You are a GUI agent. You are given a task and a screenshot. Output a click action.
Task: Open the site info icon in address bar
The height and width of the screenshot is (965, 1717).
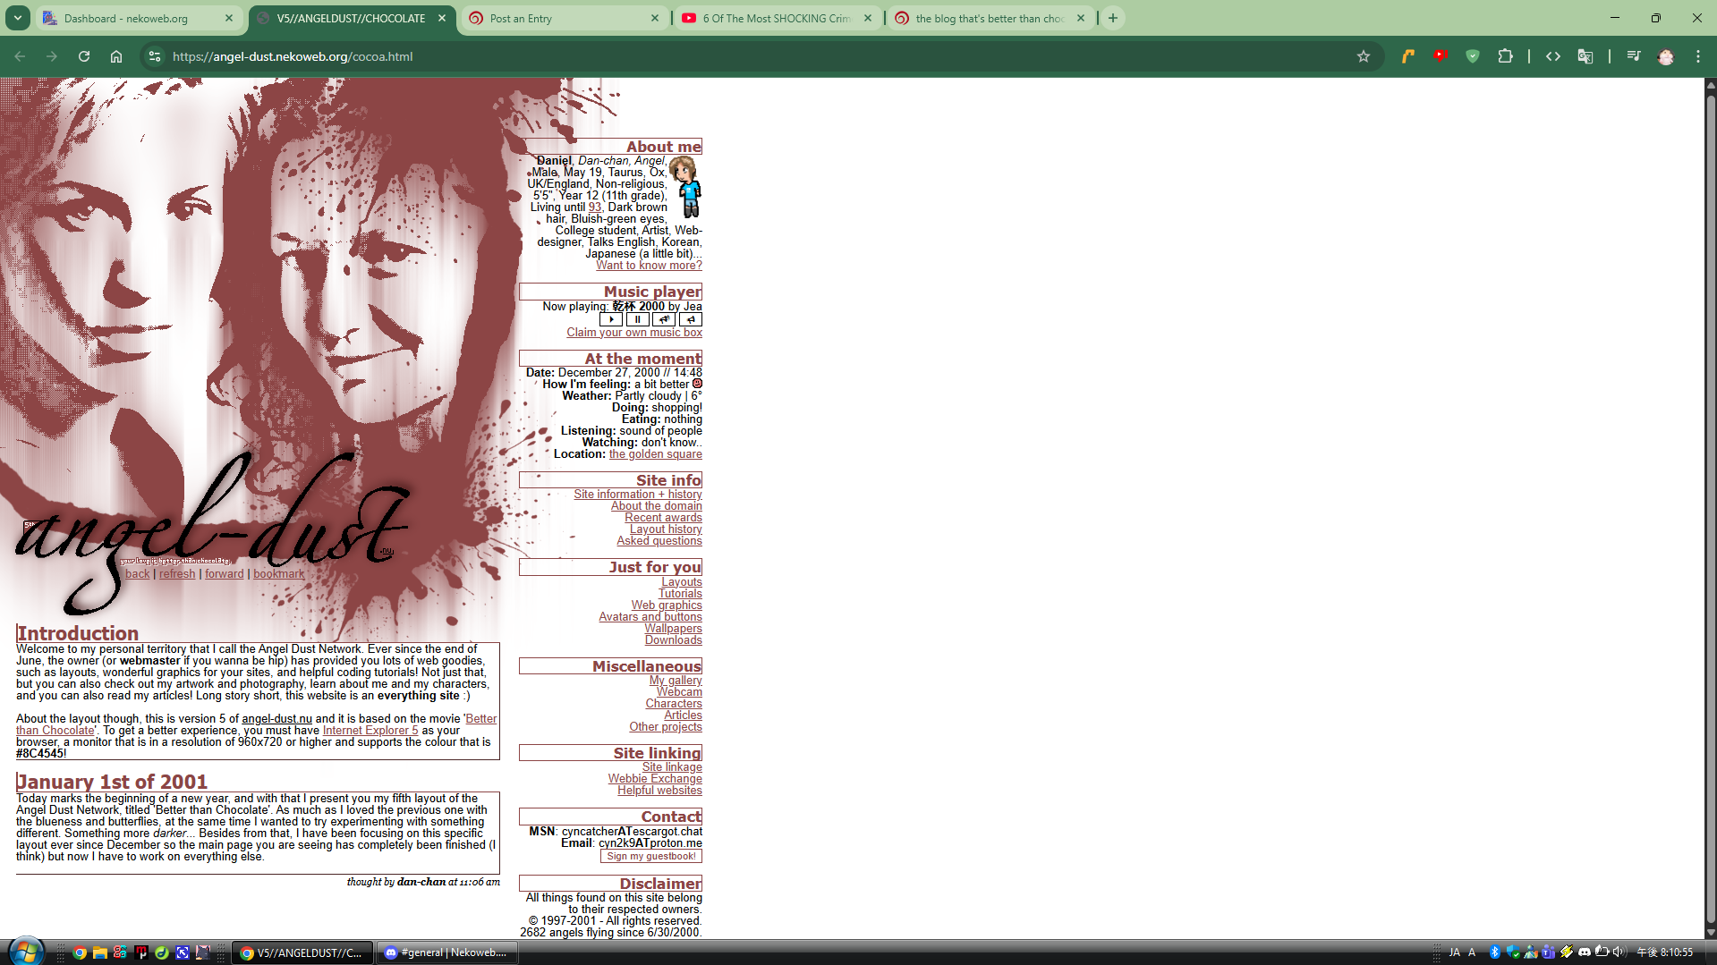pyautogui.click(x=154, y=55)
